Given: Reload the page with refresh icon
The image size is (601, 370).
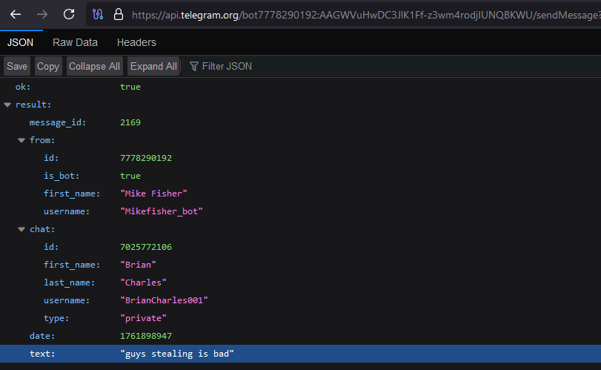Looking at the screenshot, I should pos(69,14).
